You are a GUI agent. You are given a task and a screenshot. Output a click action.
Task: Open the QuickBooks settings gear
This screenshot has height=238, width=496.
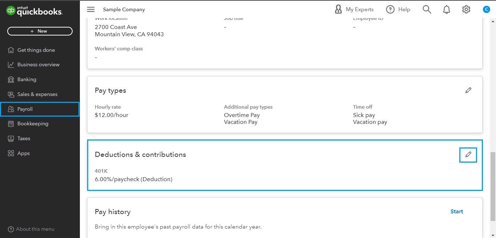coord(466,9)
